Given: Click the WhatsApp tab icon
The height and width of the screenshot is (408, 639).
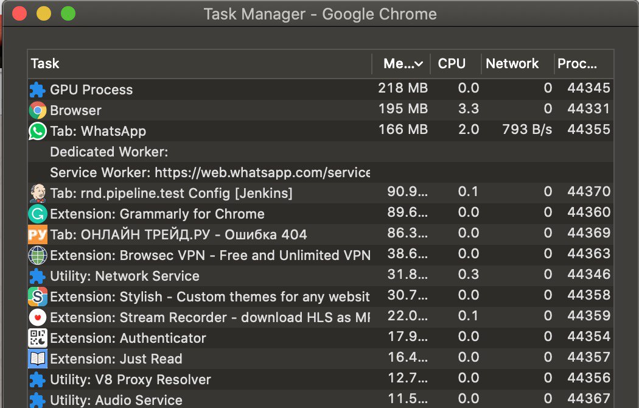Looking at the screenshot, I should 38,132.
